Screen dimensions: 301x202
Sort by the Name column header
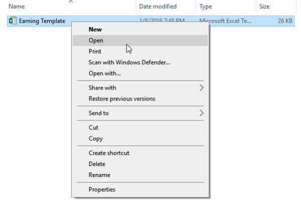[18, 6]
